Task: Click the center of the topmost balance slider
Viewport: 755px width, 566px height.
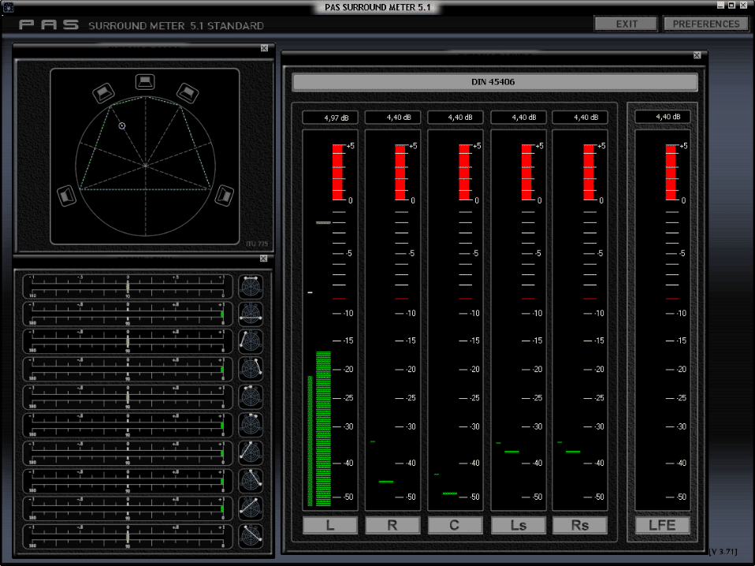Action: pos(128,286)
